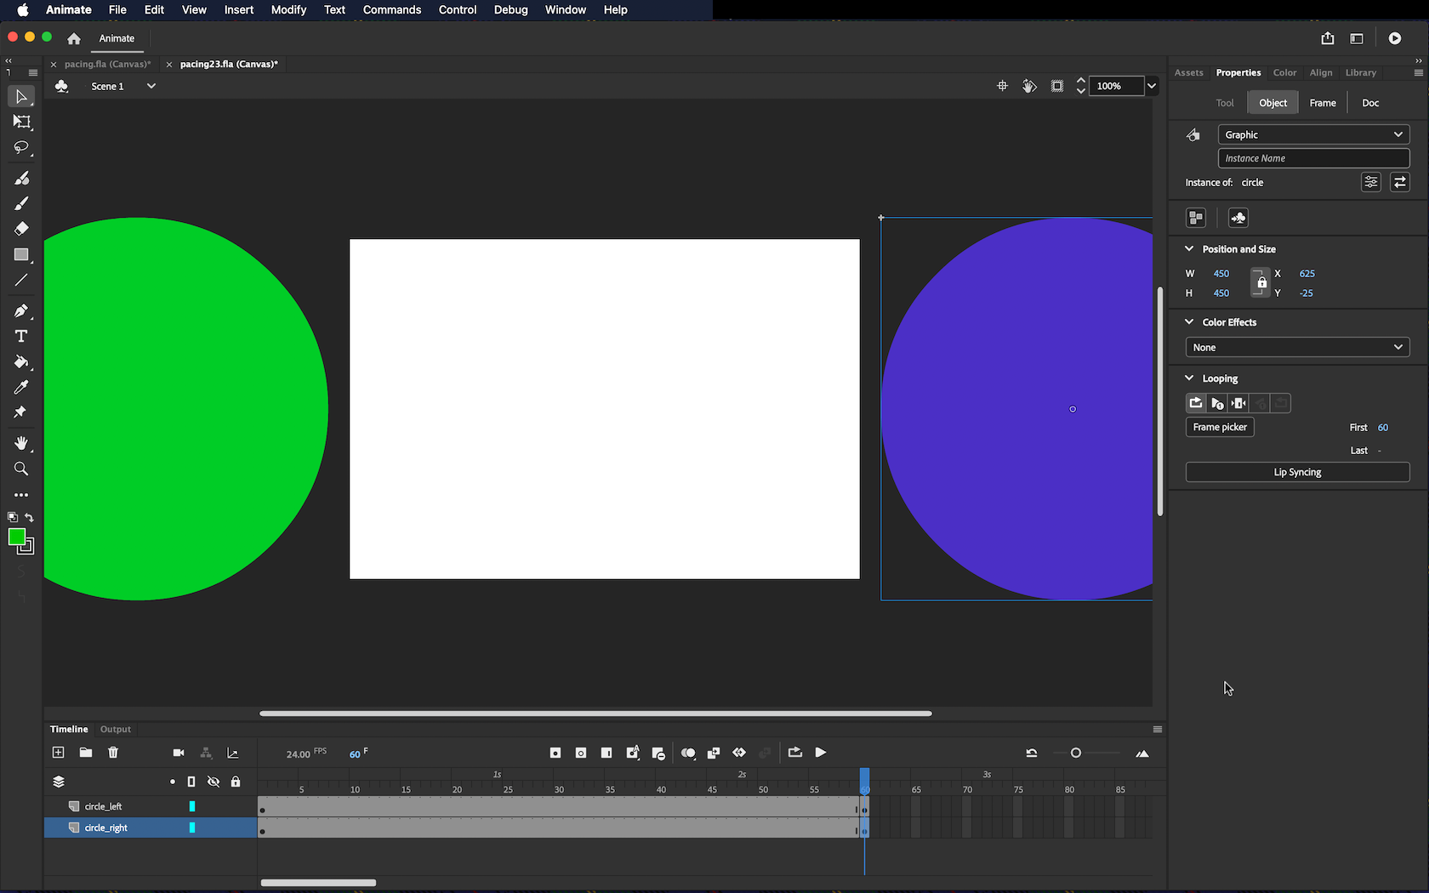Image resolution: width=1429 pixels, height=893 pixels.
Task: Select the Lasso tool
Action: [x=21, y=148]
